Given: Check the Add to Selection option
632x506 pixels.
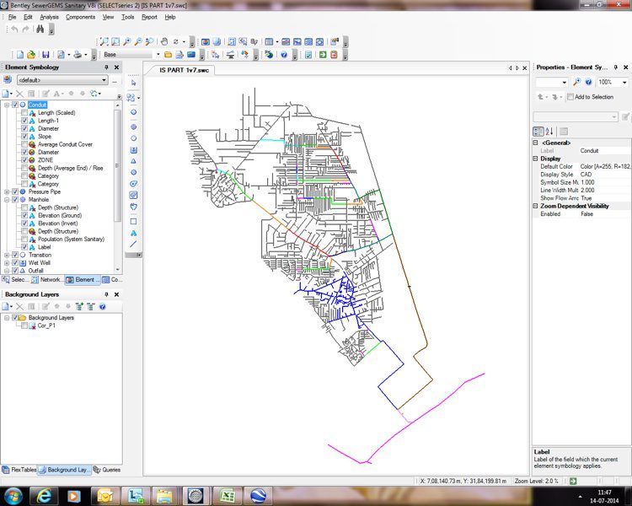Looking at the screenshot, I should [569, 97].
